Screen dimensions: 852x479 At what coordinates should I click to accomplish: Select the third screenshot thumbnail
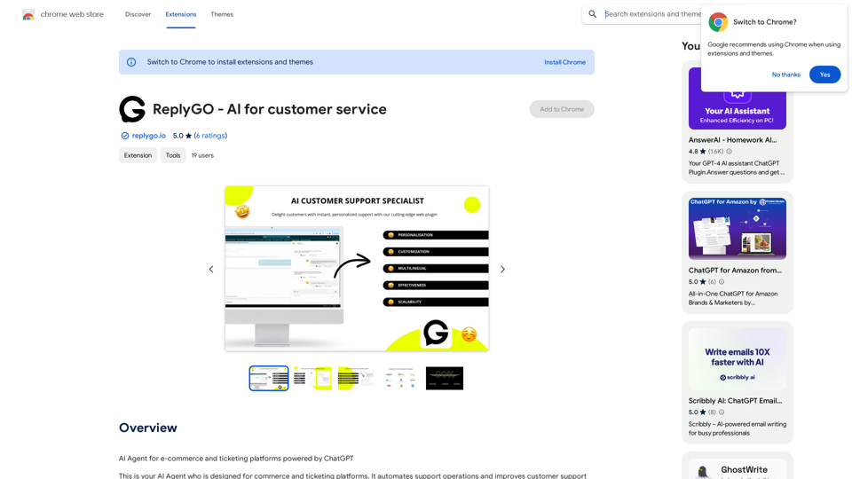coord(357,379)
